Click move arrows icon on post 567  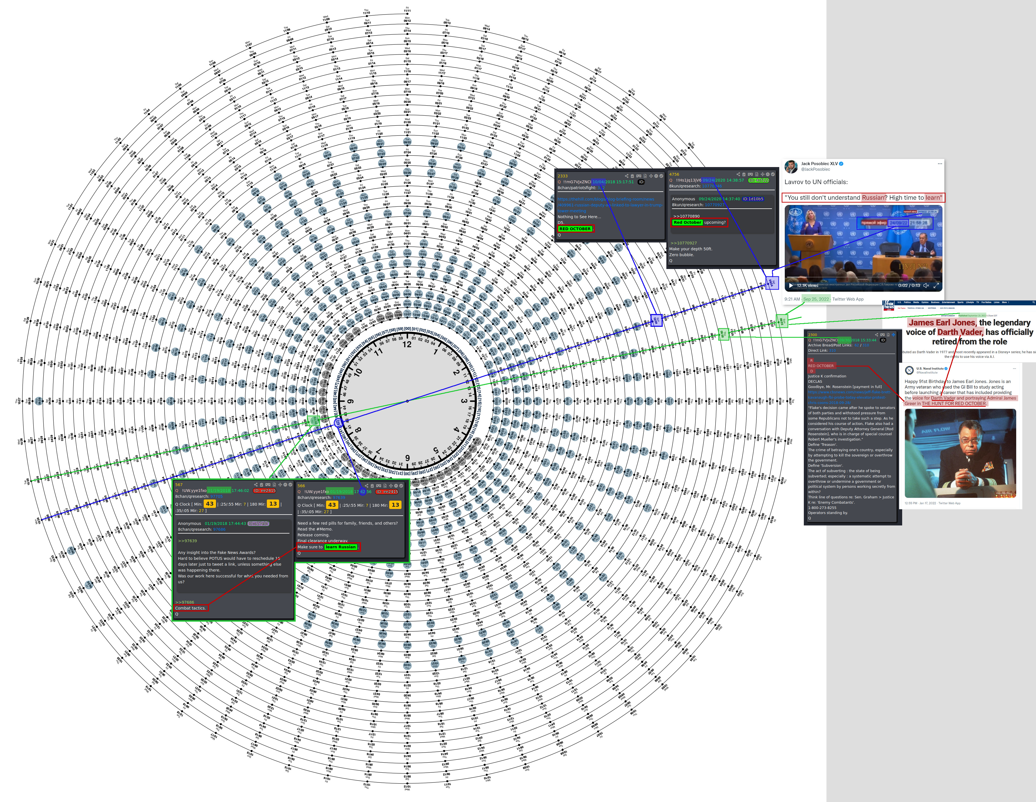280,485
